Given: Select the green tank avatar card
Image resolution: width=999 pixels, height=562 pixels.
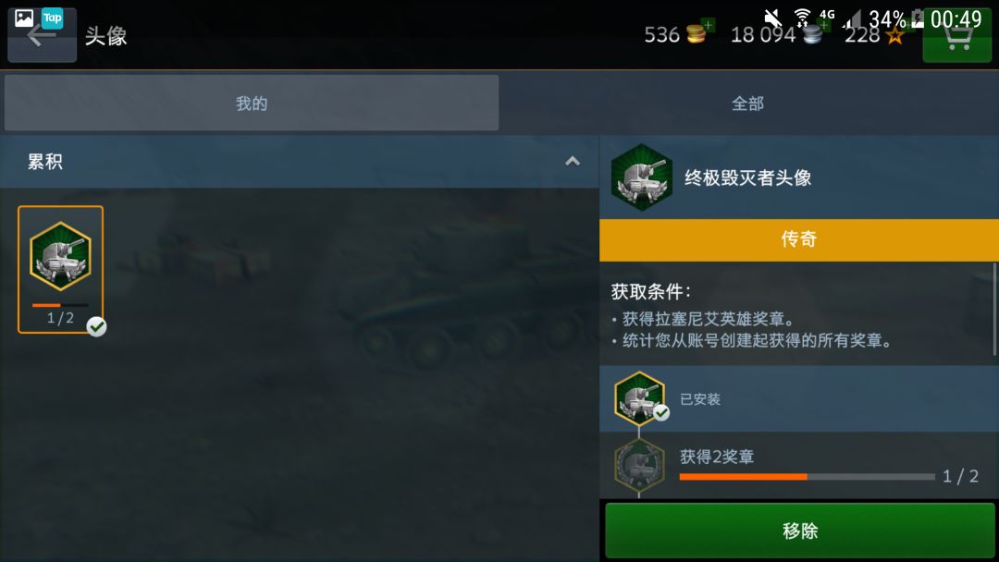Looking at the screenshot, I should pos(60,269).
